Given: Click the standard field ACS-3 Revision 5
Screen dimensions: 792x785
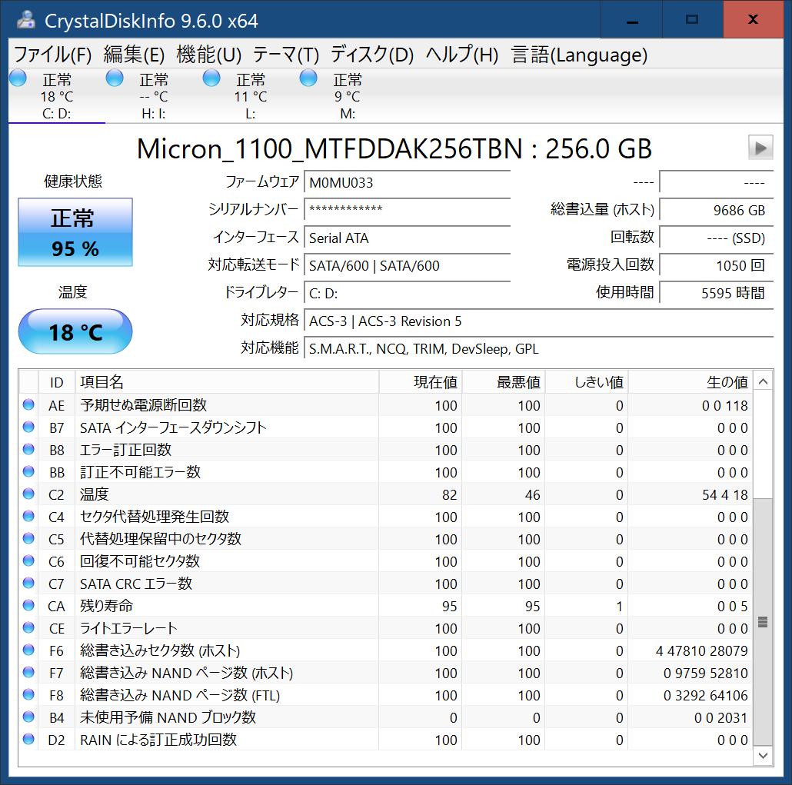Looking at the screenshot, I should click(x=538, y=321).
